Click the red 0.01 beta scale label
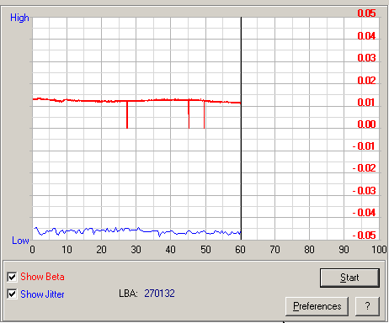 tap(365, 102)
